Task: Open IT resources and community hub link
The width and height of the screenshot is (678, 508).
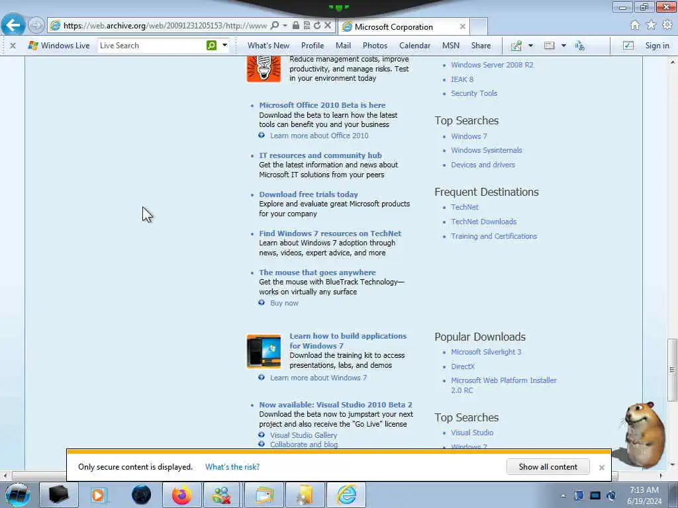Action: (x=320, y=155)
